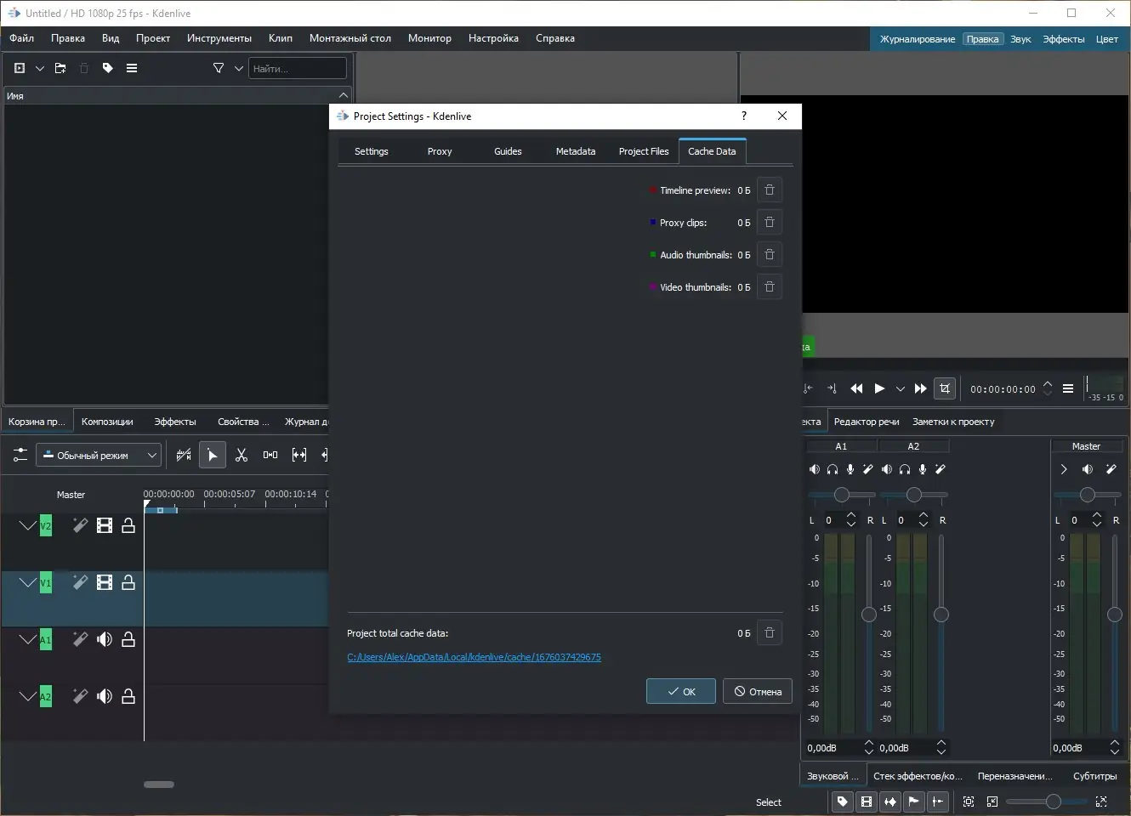Collapse track V1 using its chevron
The width and height of the screenshot is (1131, 816).
(x=28, y=583)
